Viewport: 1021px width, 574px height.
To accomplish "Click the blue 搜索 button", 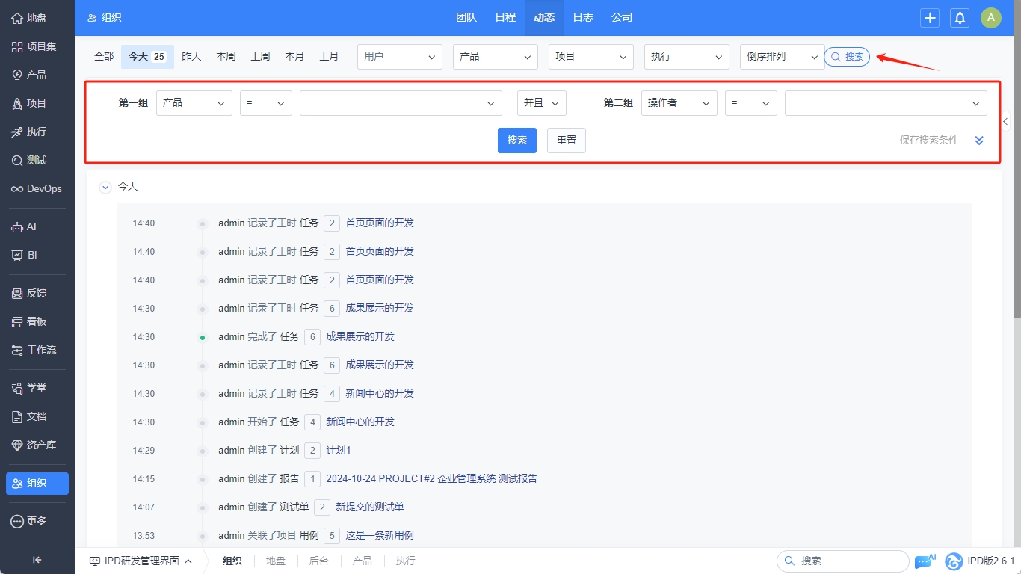I will (x=516, y=141).
